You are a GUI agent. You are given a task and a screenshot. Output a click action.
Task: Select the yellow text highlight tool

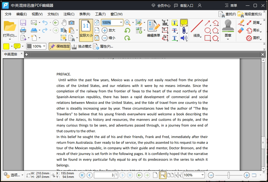point(174,22)
